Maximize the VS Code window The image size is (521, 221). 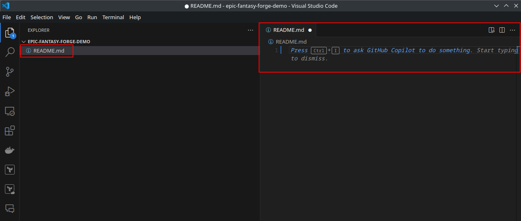(506, 6)
